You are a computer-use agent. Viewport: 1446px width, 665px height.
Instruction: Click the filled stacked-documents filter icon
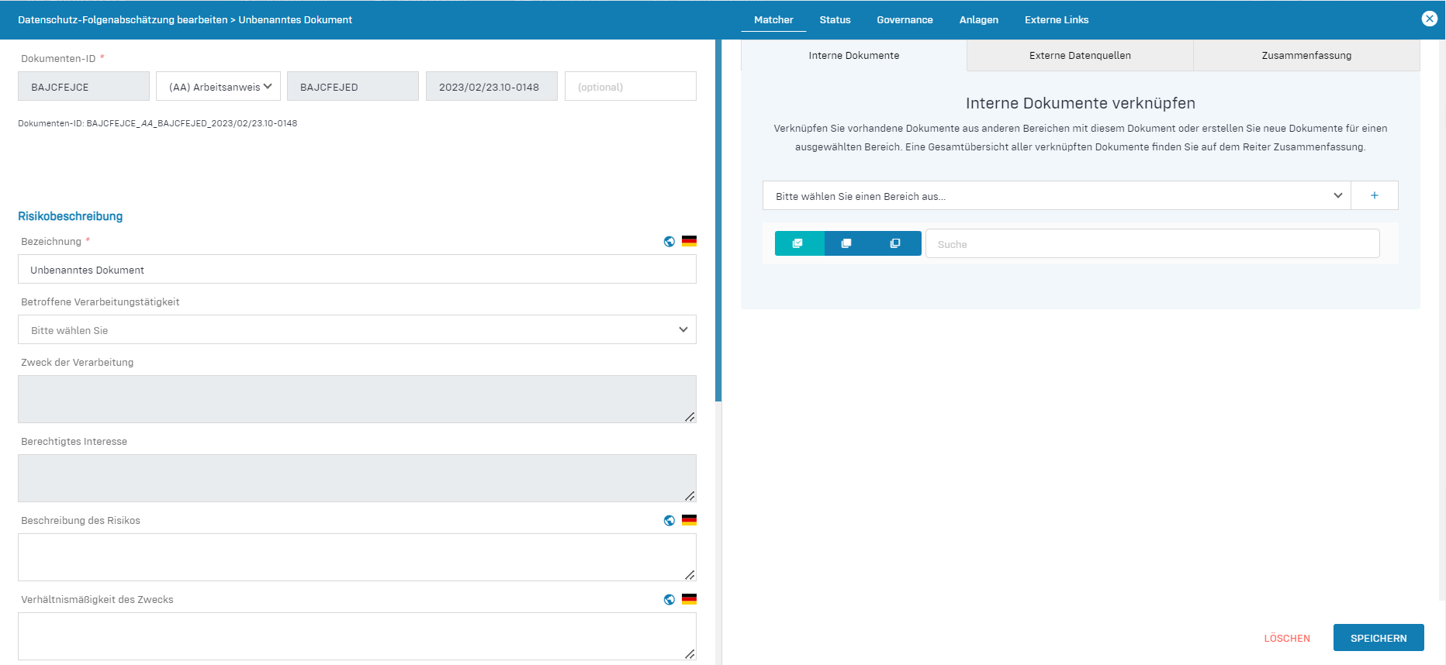846,243
